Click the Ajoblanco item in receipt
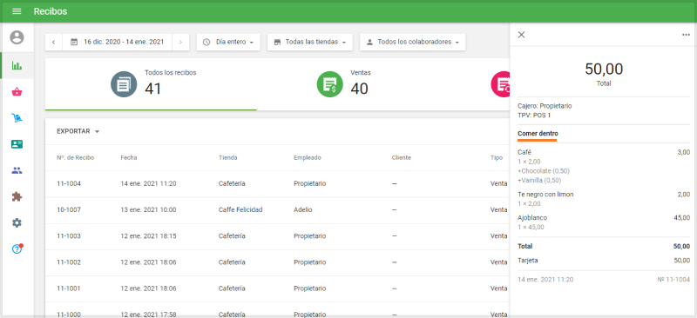 tap(532, 218)
